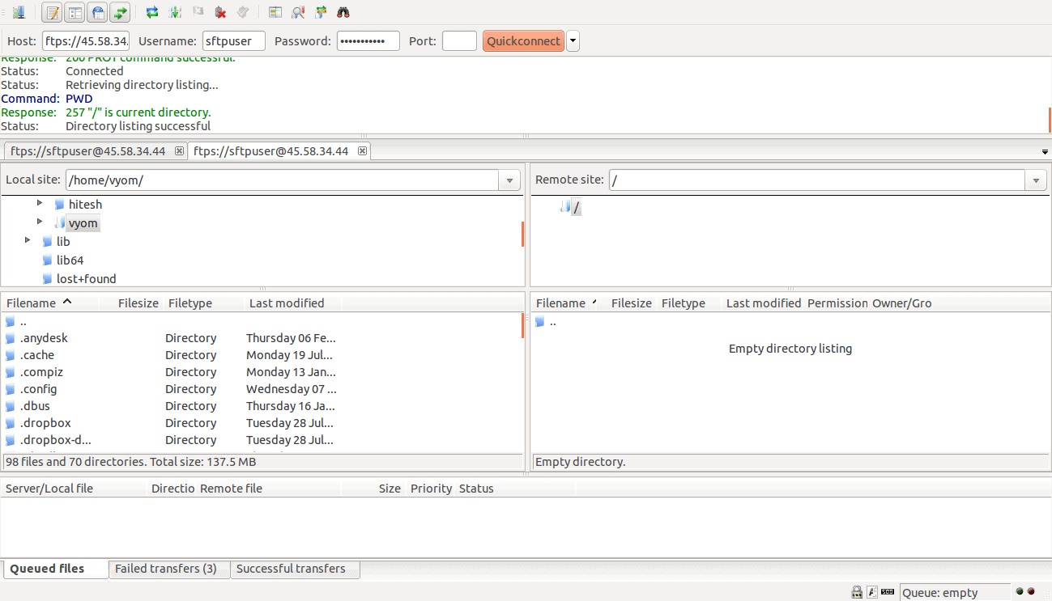The height and width of the screenshot is (601, 1052).
Task: Open the Site Manager
Action: tap(19, 12)
